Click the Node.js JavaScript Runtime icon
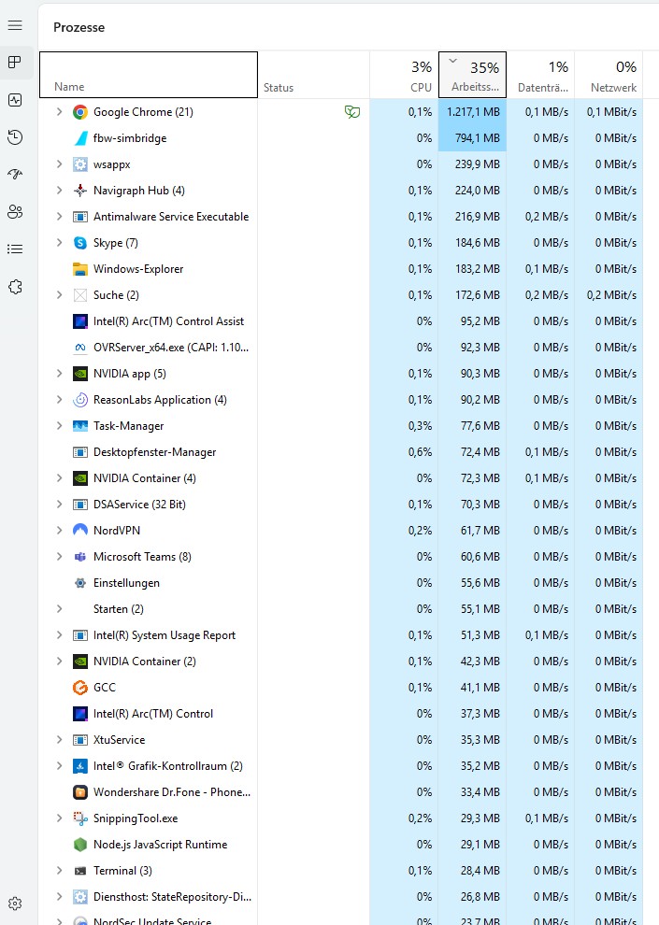 80,845
